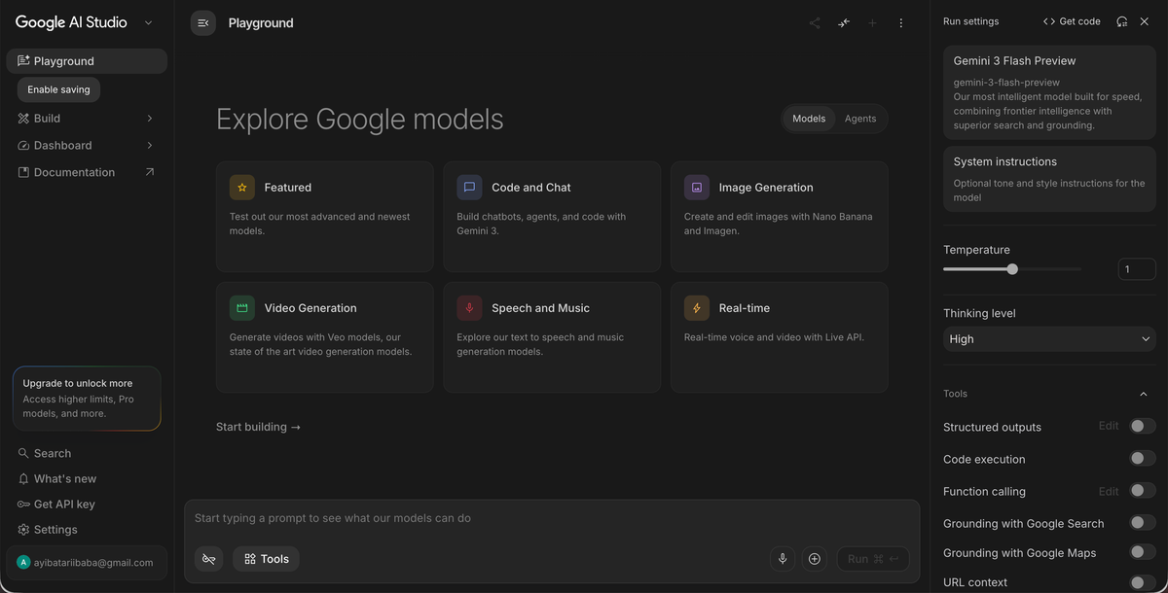The width and height of the screenshot is (1168, 593).
Task: Click the microphone icon in prompt bar
Action: pos(783,559)
